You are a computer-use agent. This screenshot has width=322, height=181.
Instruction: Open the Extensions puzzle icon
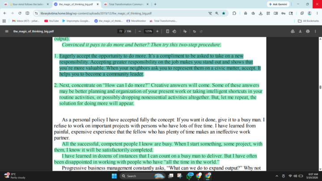tap(234, 13)
